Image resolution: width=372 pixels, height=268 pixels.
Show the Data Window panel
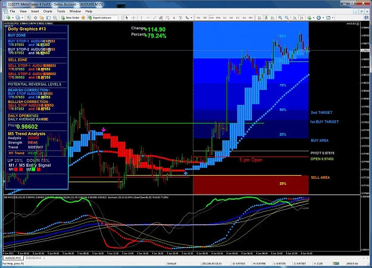(x=35, y=17)
